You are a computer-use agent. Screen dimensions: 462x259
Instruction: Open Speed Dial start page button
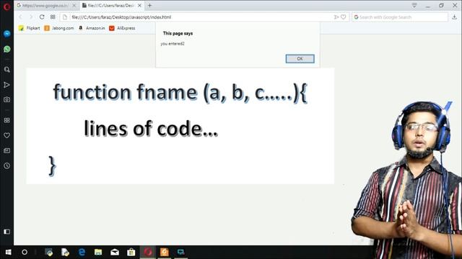[53, 17]
